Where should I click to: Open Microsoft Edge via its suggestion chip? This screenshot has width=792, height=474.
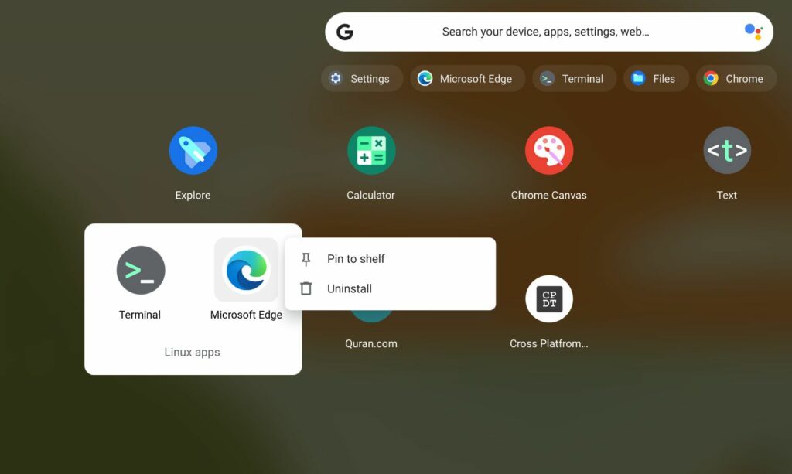(x=467, y=78)
